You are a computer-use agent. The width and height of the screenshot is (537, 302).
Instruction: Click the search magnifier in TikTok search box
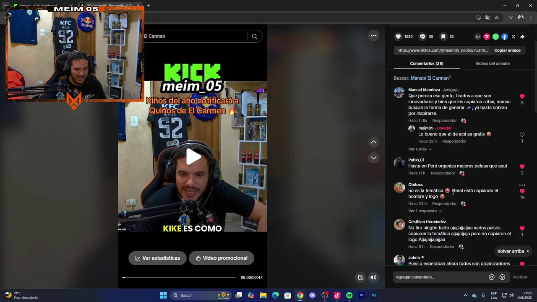(254, 36)
